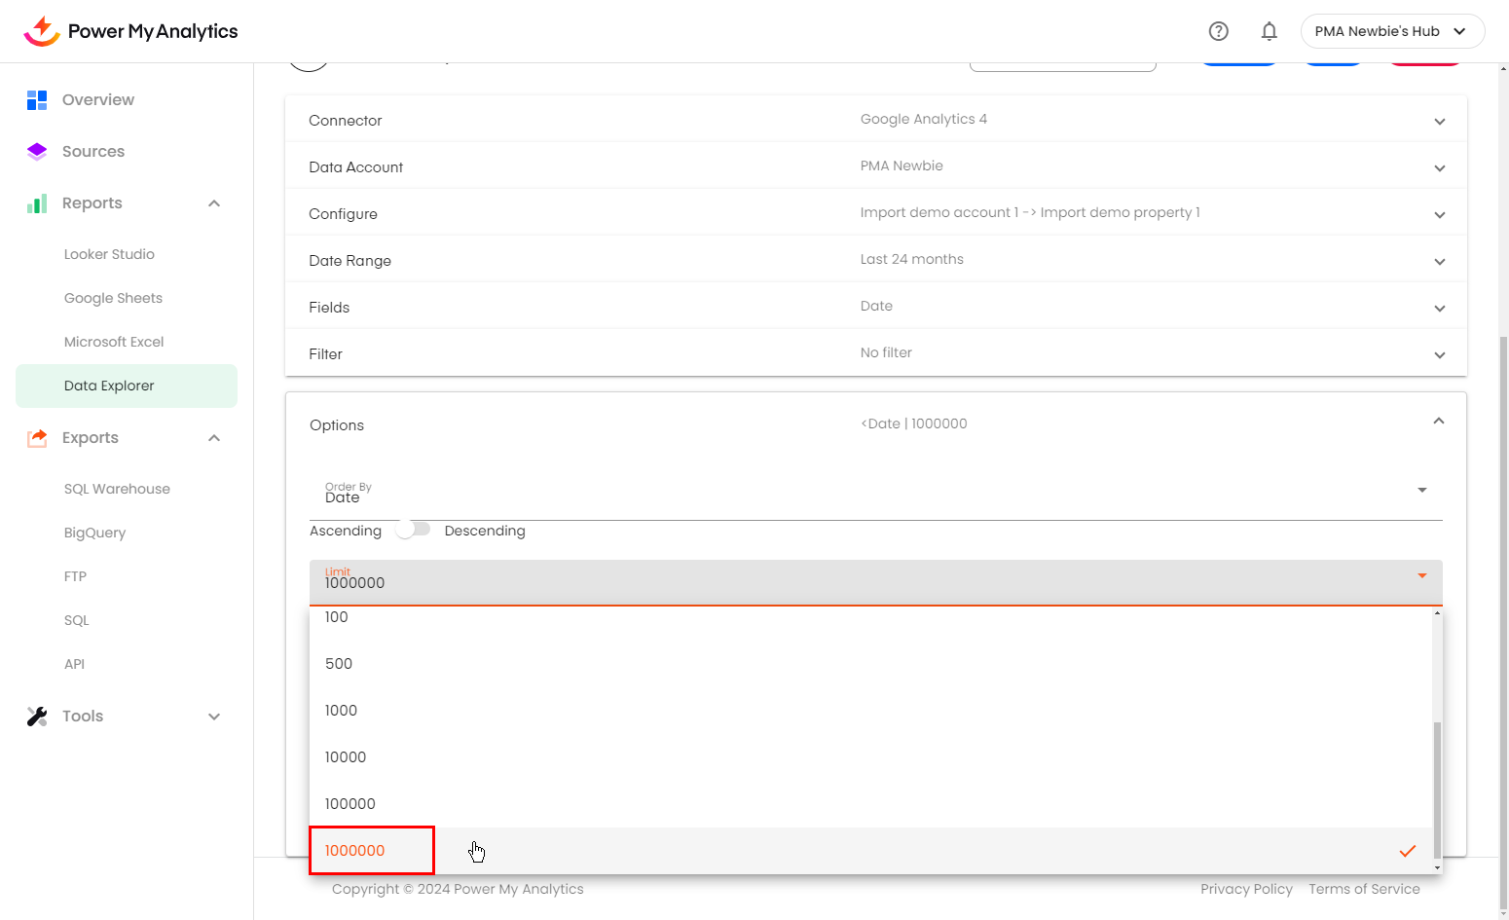
Task: Open the PMA Newbie's Hub dropdown
Action: tap(1391, 31)
